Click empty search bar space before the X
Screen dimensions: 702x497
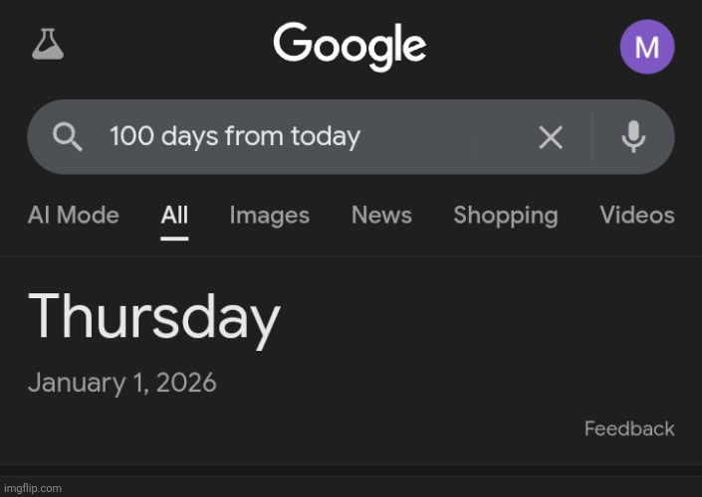click(448, 137)
